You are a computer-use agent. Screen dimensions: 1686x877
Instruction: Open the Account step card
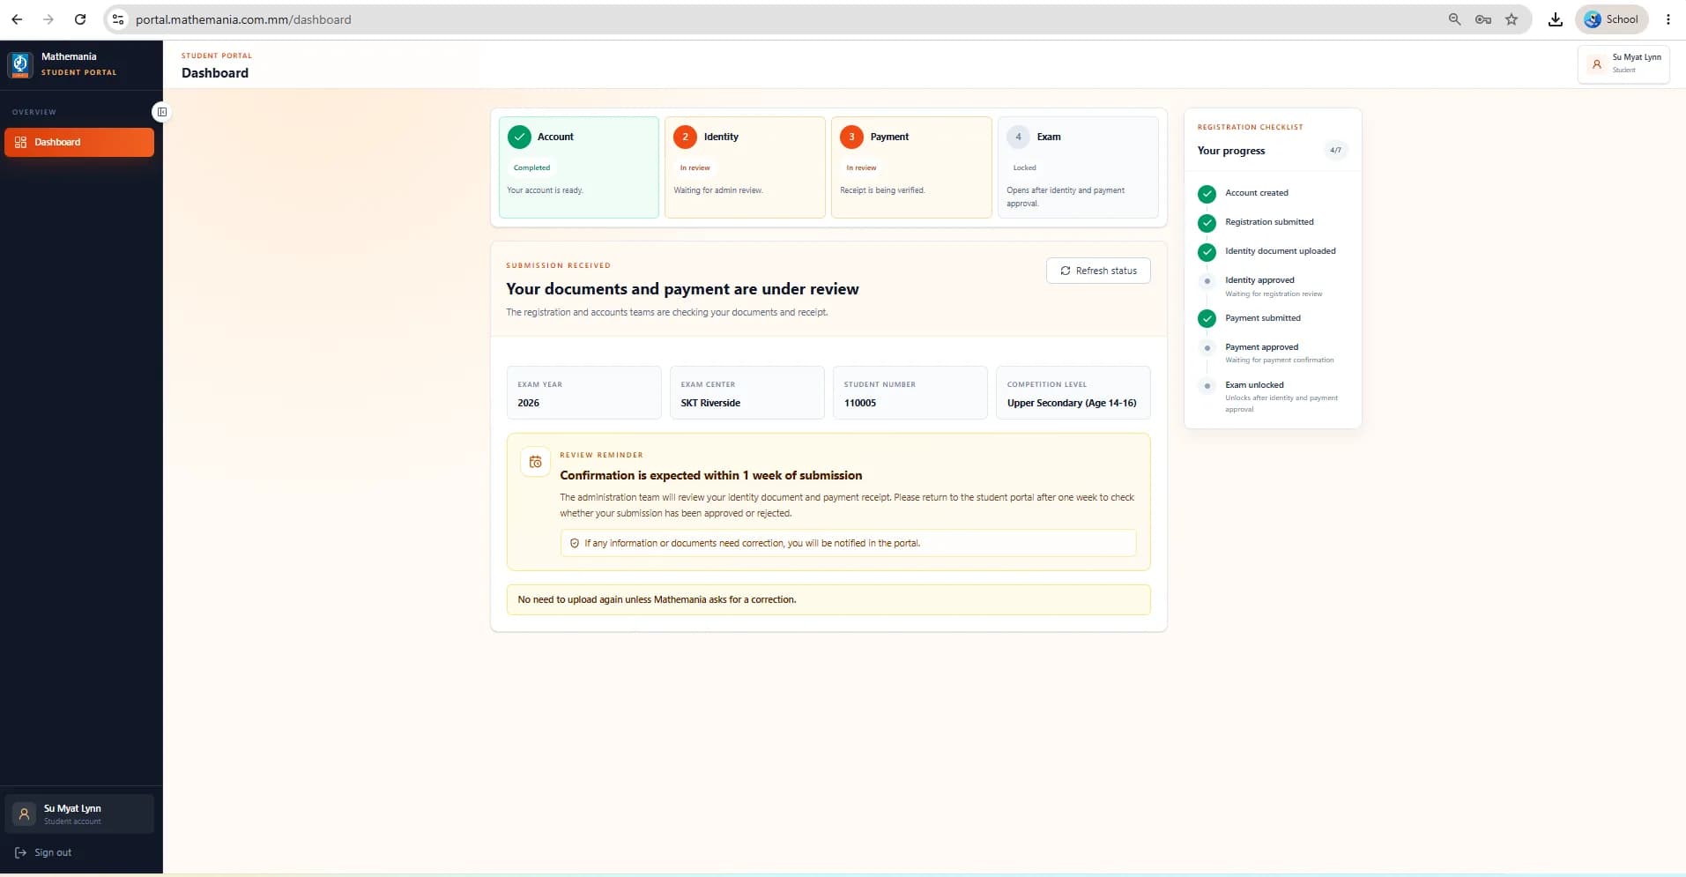coord(578,167)
